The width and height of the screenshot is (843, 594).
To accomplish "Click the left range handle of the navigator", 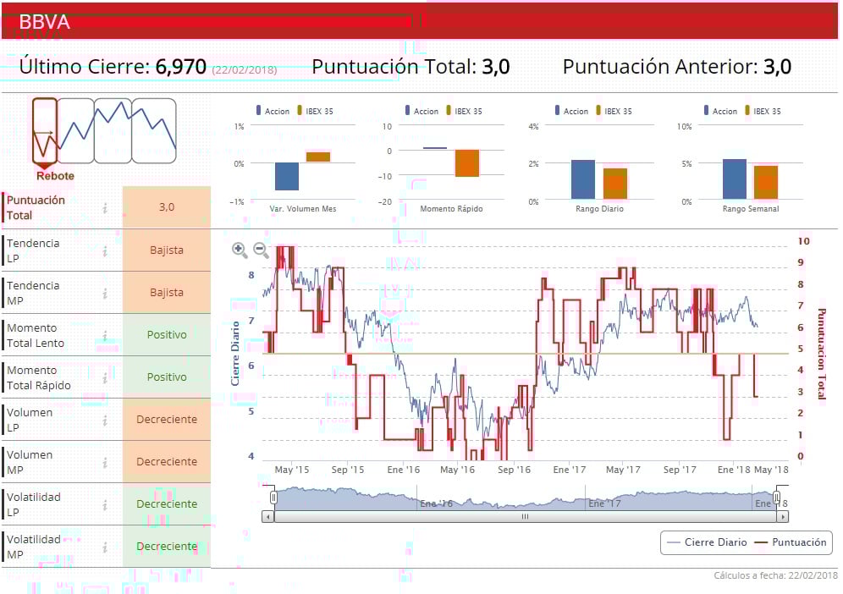I will [273, 498].
